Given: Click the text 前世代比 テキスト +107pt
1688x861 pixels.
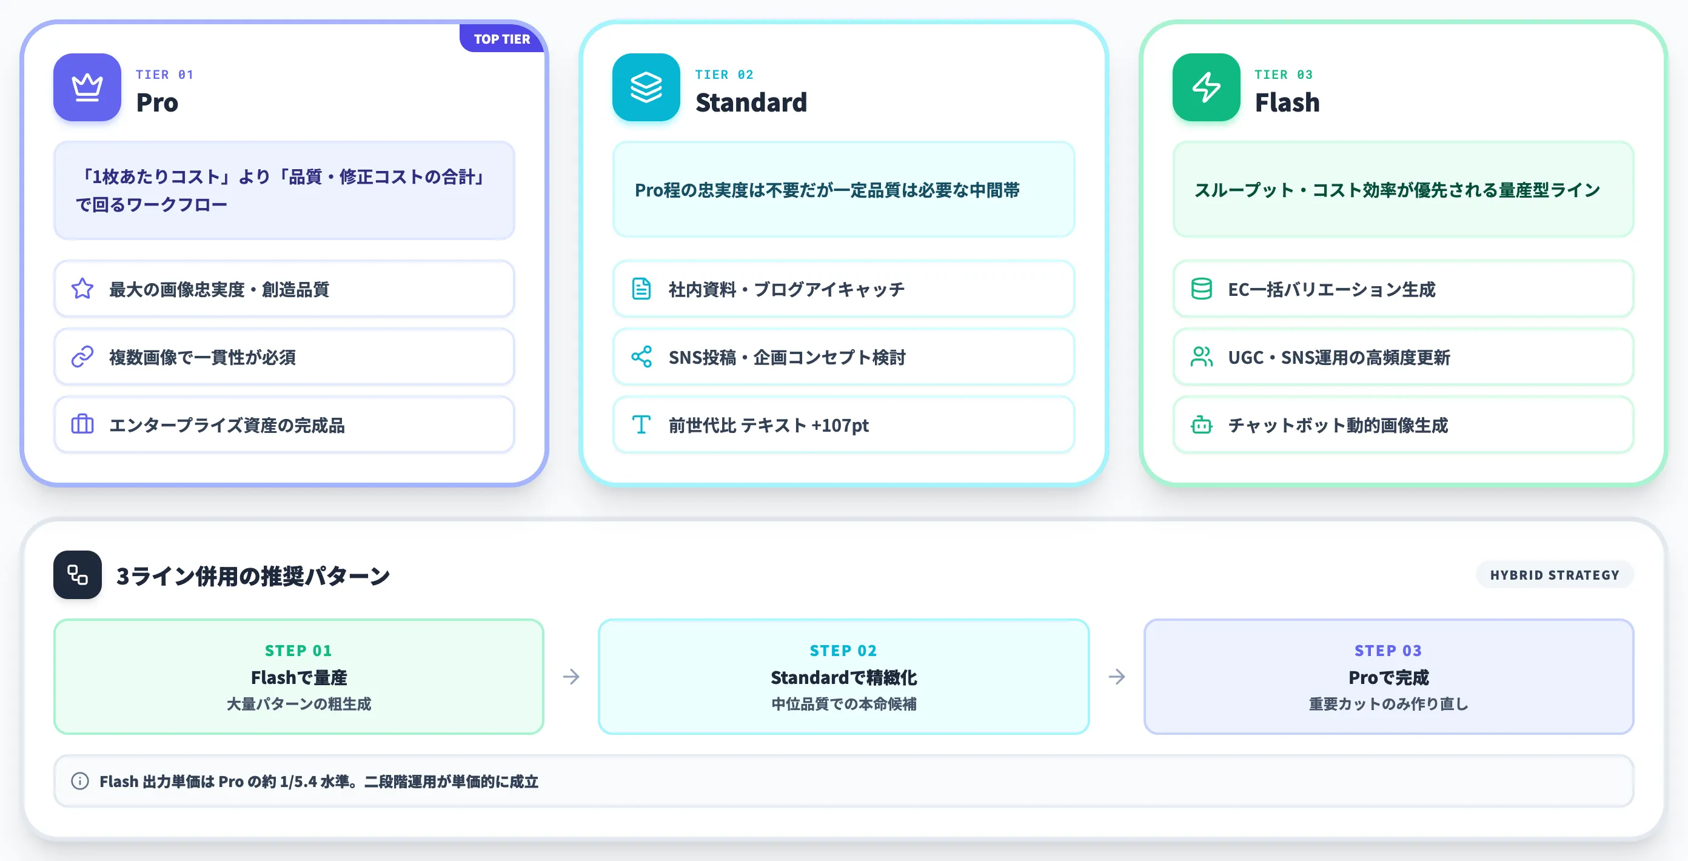Looking at the screenshot, I should pos(769,425).
